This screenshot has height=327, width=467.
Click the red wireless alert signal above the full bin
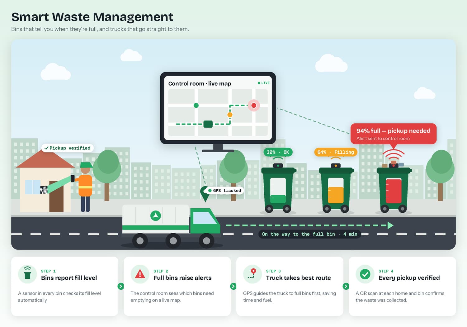click(394, 154)
